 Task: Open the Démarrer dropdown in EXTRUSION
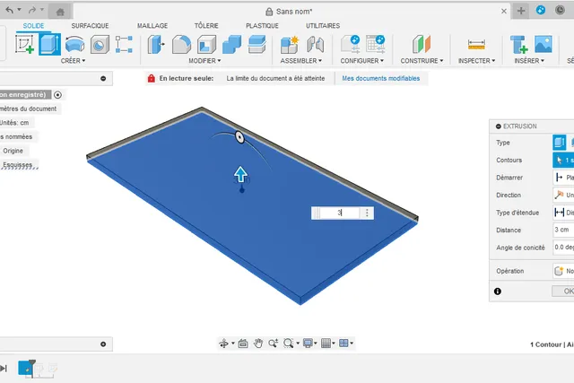point(563,178)
